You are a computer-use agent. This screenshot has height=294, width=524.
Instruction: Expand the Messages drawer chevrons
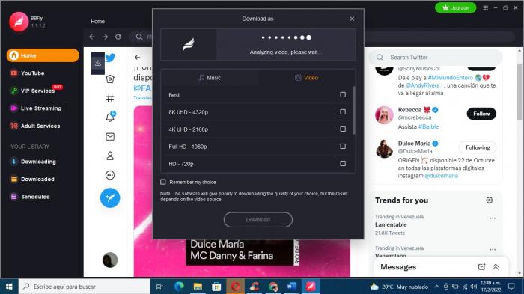click(496, 267)
